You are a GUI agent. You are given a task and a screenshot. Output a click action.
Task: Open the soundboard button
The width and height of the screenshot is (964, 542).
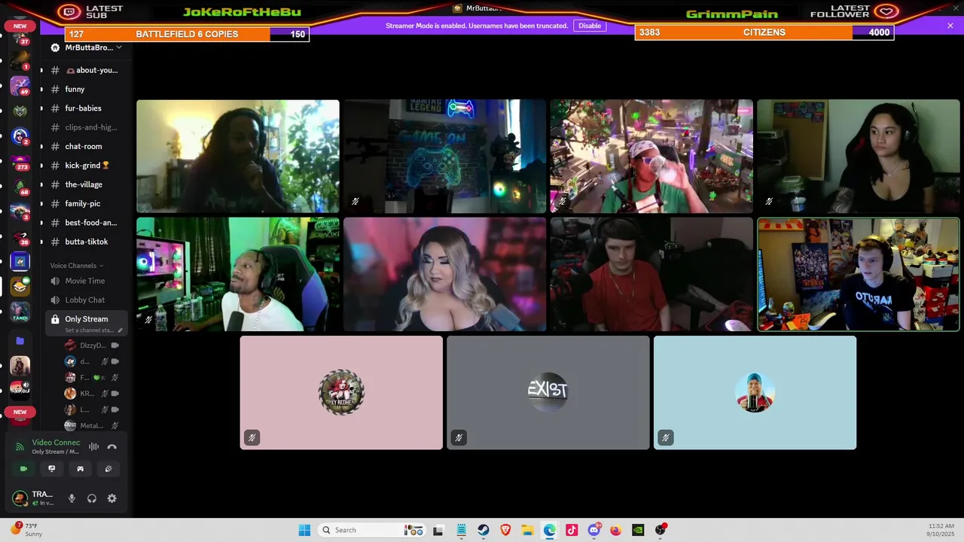coord(108,468)
